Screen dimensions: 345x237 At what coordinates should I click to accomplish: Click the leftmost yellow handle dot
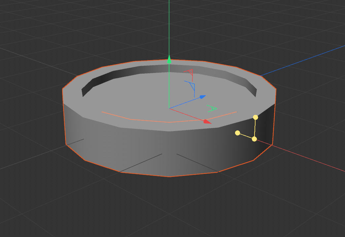[x=237, y=133]
